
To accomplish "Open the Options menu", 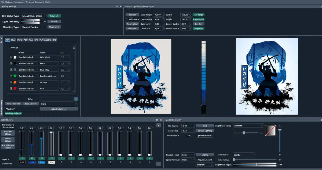I will (x=9, y=2).
